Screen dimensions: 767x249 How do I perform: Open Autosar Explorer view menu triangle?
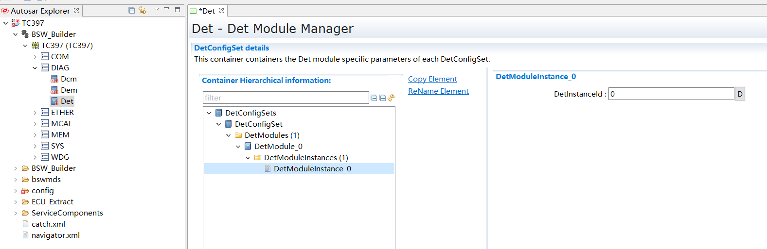click(x=156, y=9)
